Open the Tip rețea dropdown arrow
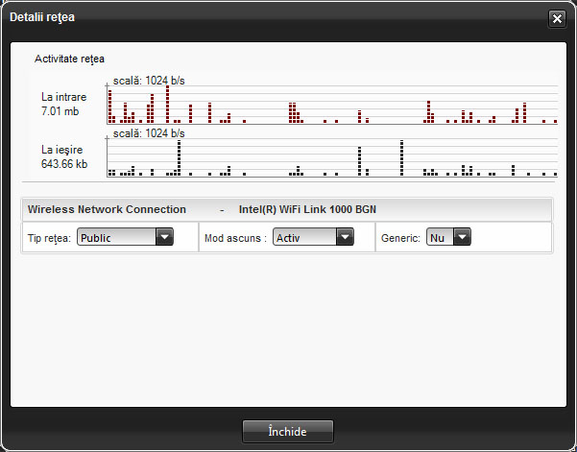 click(163, 237)
